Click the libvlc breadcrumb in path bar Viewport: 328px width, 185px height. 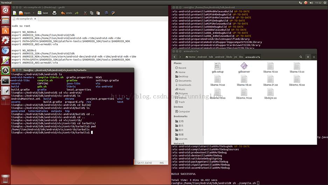pos(229,57)
